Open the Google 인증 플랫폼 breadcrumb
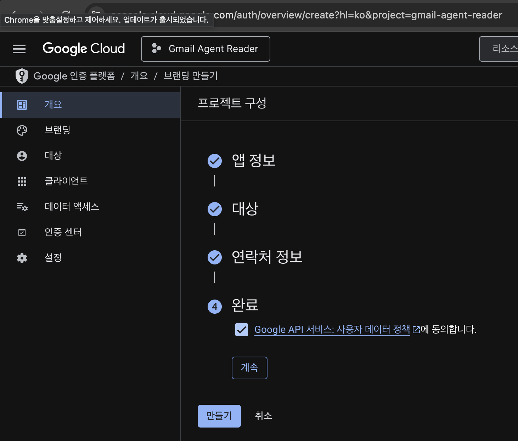 tap(74, 76)
